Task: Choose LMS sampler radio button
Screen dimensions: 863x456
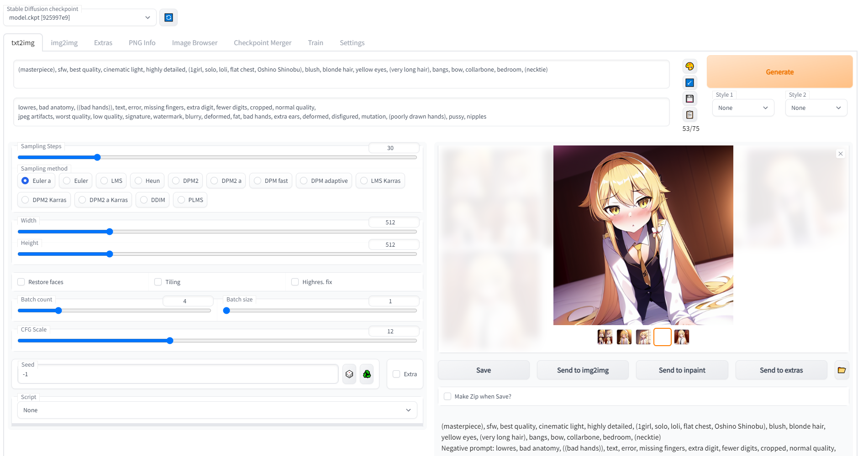Action: click(111, 181)
